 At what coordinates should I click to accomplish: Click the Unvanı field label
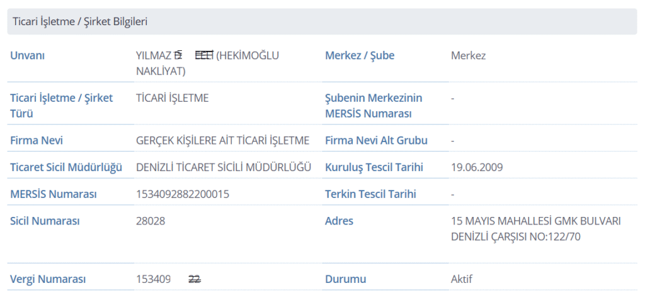(28, 55)
